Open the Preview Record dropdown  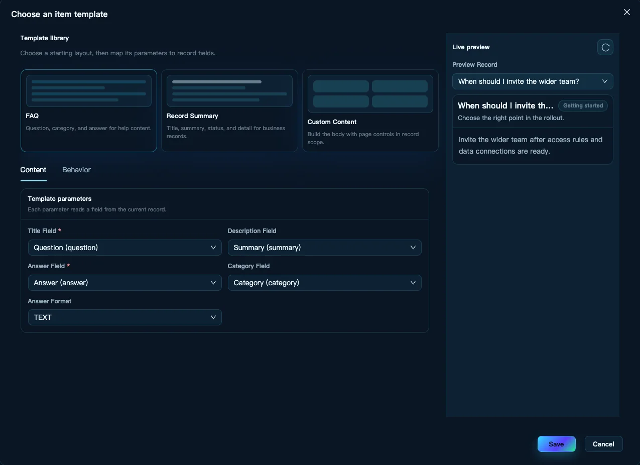pyautogui.click(x=533, y=81)
